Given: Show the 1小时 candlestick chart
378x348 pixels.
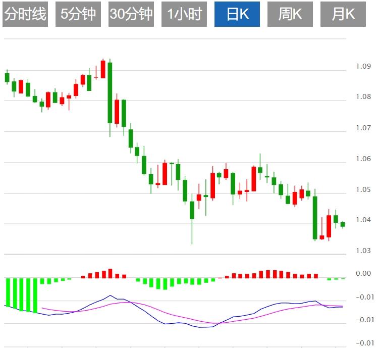Looking at the screenshot, I should point(184,14).
